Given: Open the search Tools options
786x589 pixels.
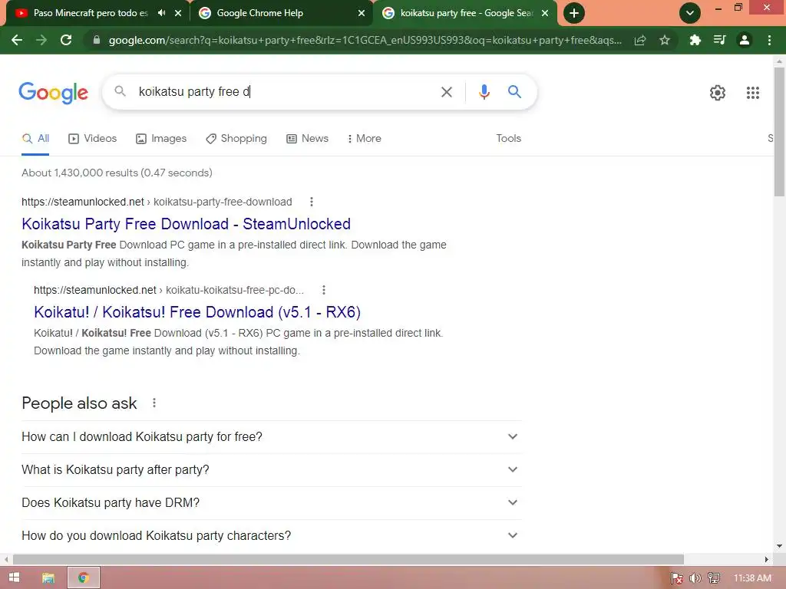Looking at the screenshot, I should [x=508, y=139].
